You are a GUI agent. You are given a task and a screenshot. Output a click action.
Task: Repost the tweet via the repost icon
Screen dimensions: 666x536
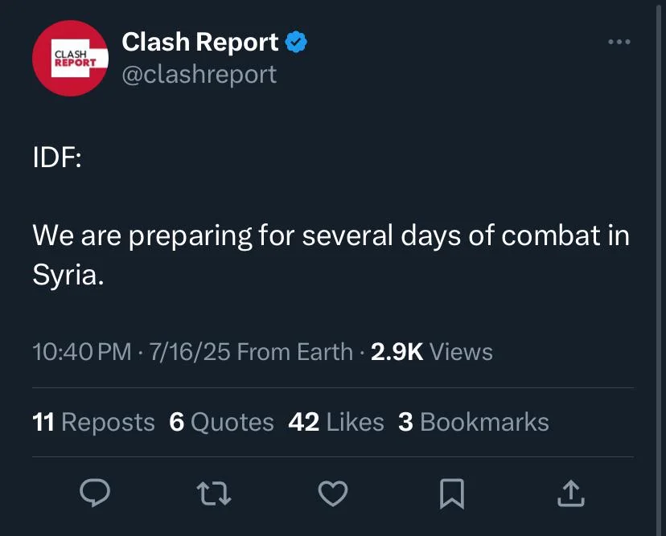(x=214, y=493)
